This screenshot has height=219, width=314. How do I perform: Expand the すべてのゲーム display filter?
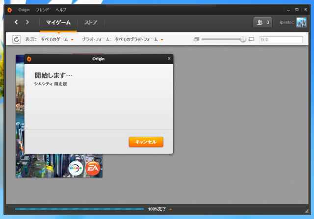57,39
